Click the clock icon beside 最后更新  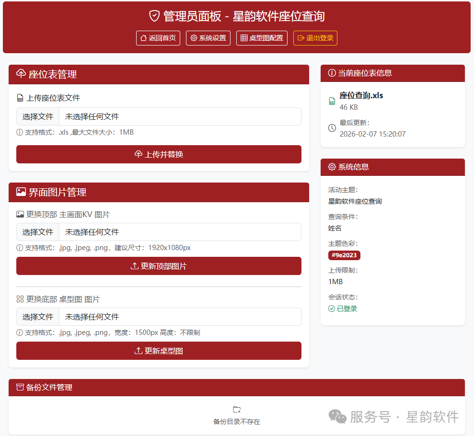point(332,127)
